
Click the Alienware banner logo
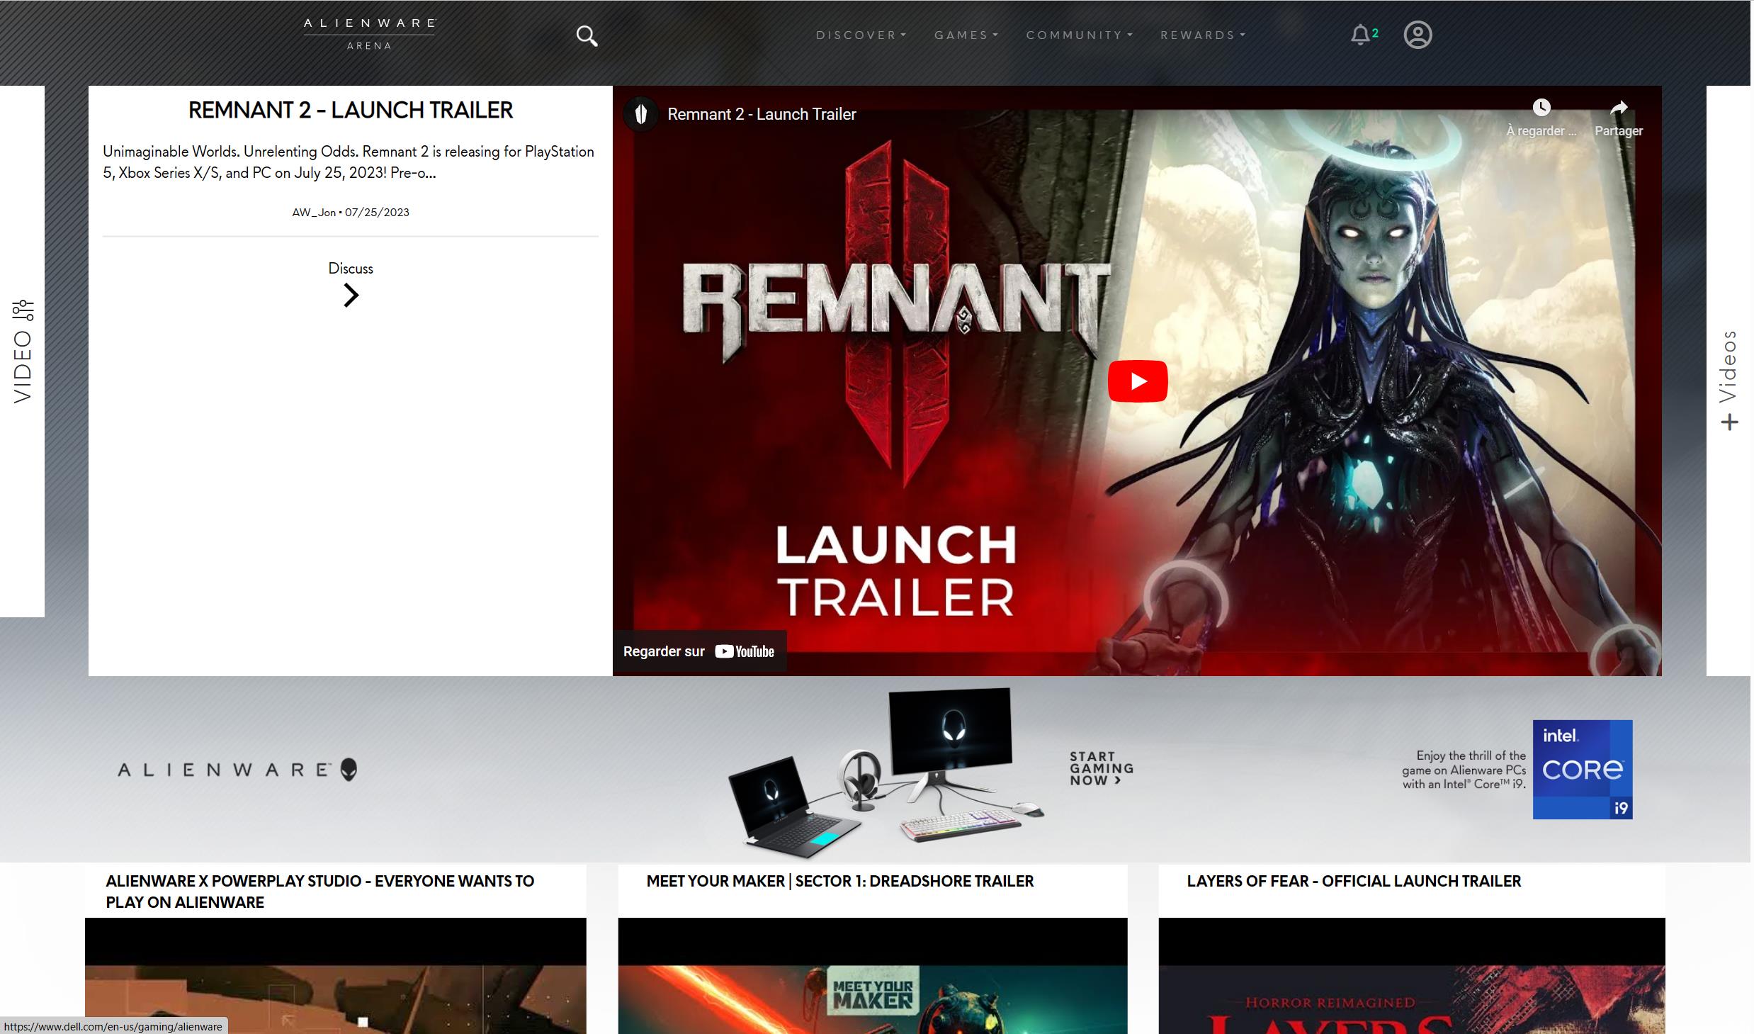pos(237,770)
